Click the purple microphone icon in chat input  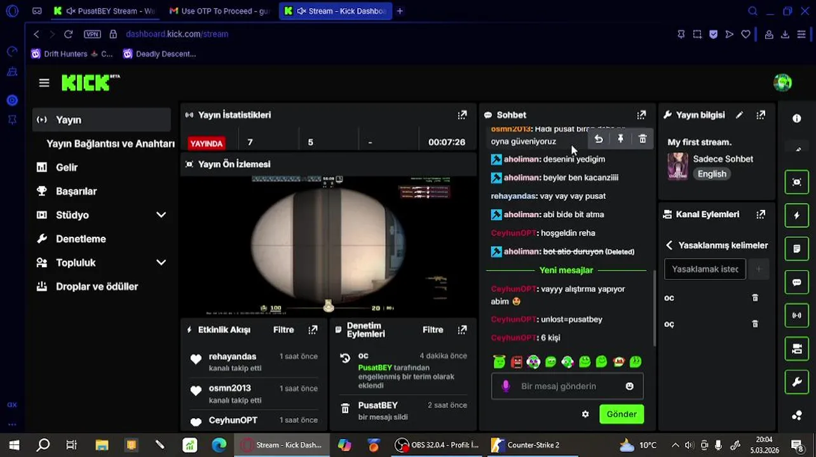coord(506,386)
